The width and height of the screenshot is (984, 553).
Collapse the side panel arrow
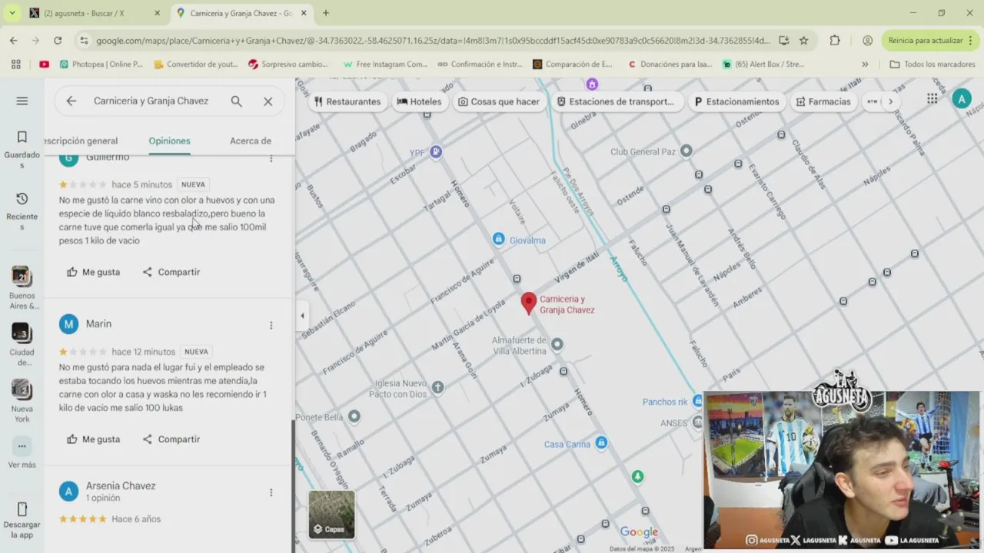coord(302,316)
